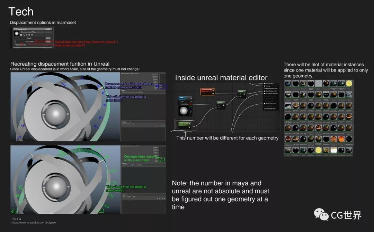Click the Scale value field in Marmoset

click(48, 38)
